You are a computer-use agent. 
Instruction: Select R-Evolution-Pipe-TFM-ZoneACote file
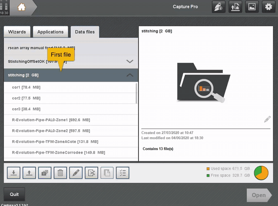(71, 142)
